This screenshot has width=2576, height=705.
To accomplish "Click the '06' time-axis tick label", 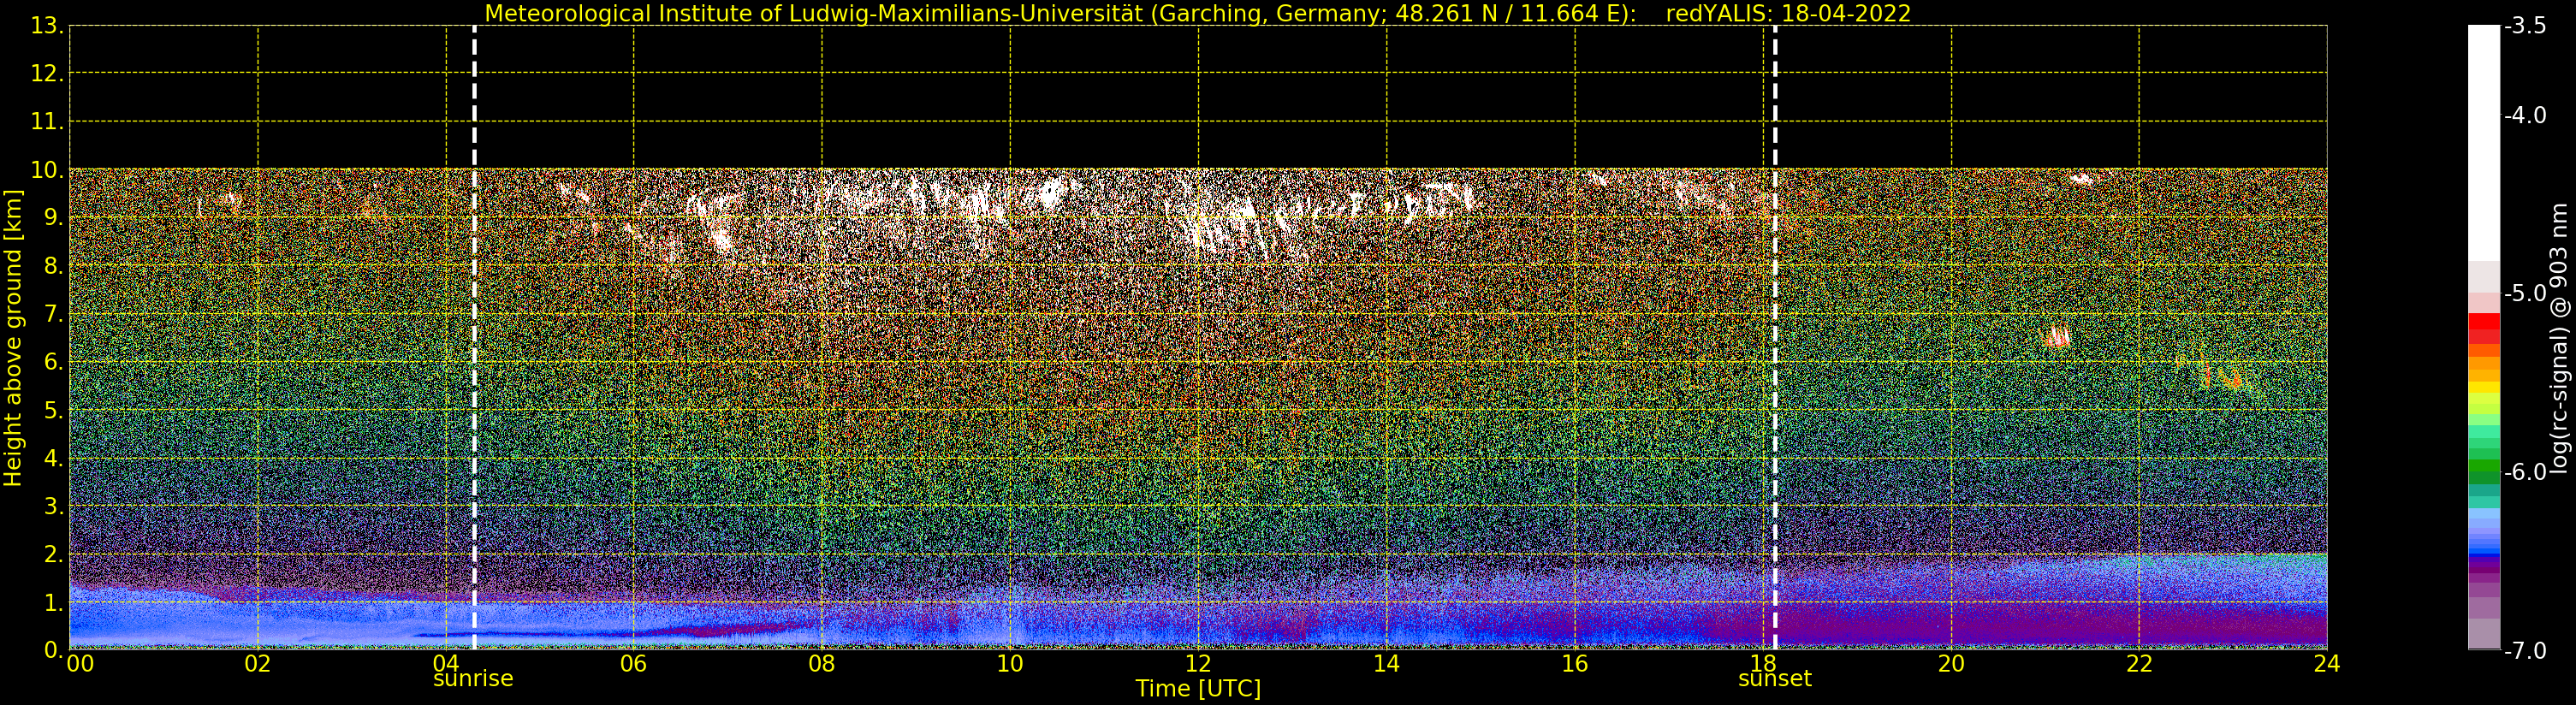I will 634,663.
